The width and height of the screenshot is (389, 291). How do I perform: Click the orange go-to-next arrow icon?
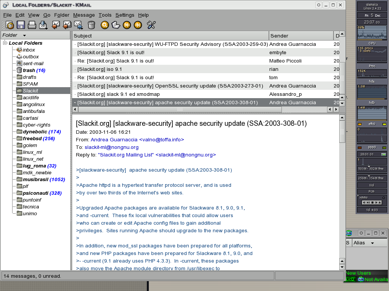click(x=138, y=25)
